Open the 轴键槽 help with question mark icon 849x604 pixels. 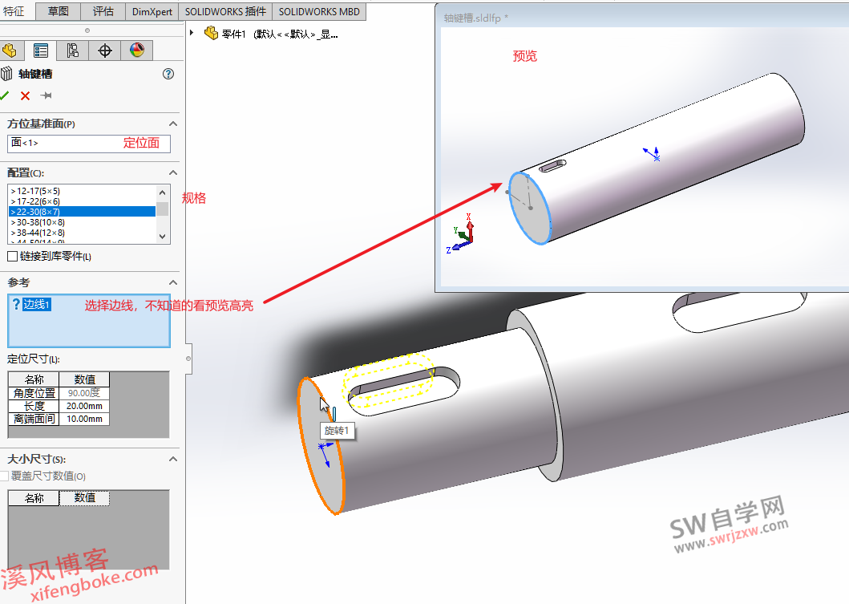(168, 73)
